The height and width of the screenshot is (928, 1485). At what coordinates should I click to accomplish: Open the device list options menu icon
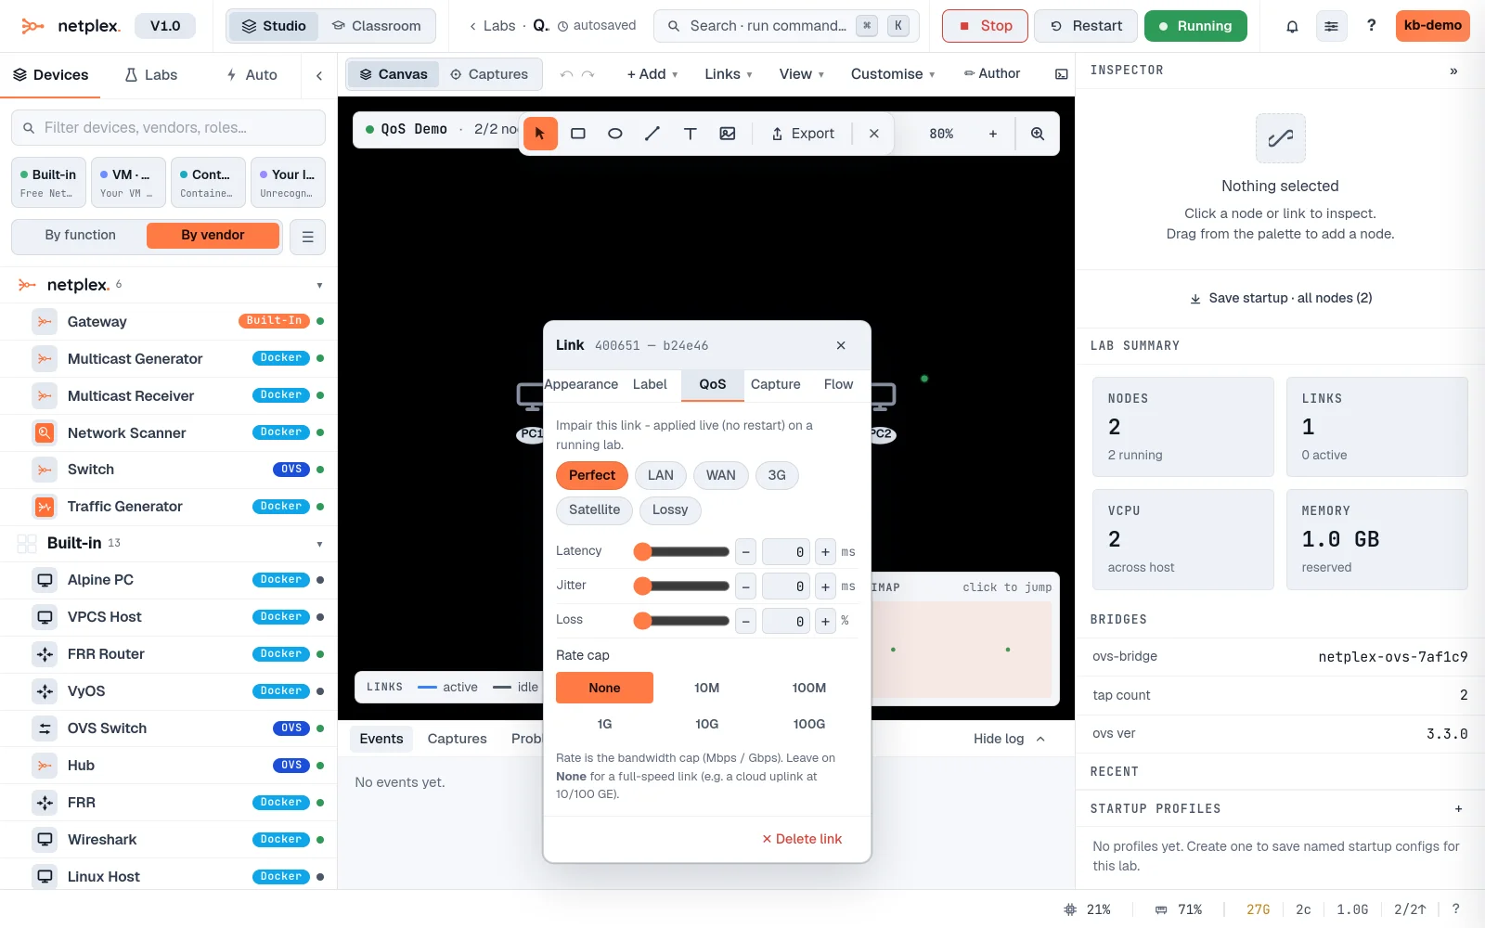tap(307, 237)
